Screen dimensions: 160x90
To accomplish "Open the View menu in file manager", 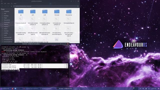I will point(8,3).
